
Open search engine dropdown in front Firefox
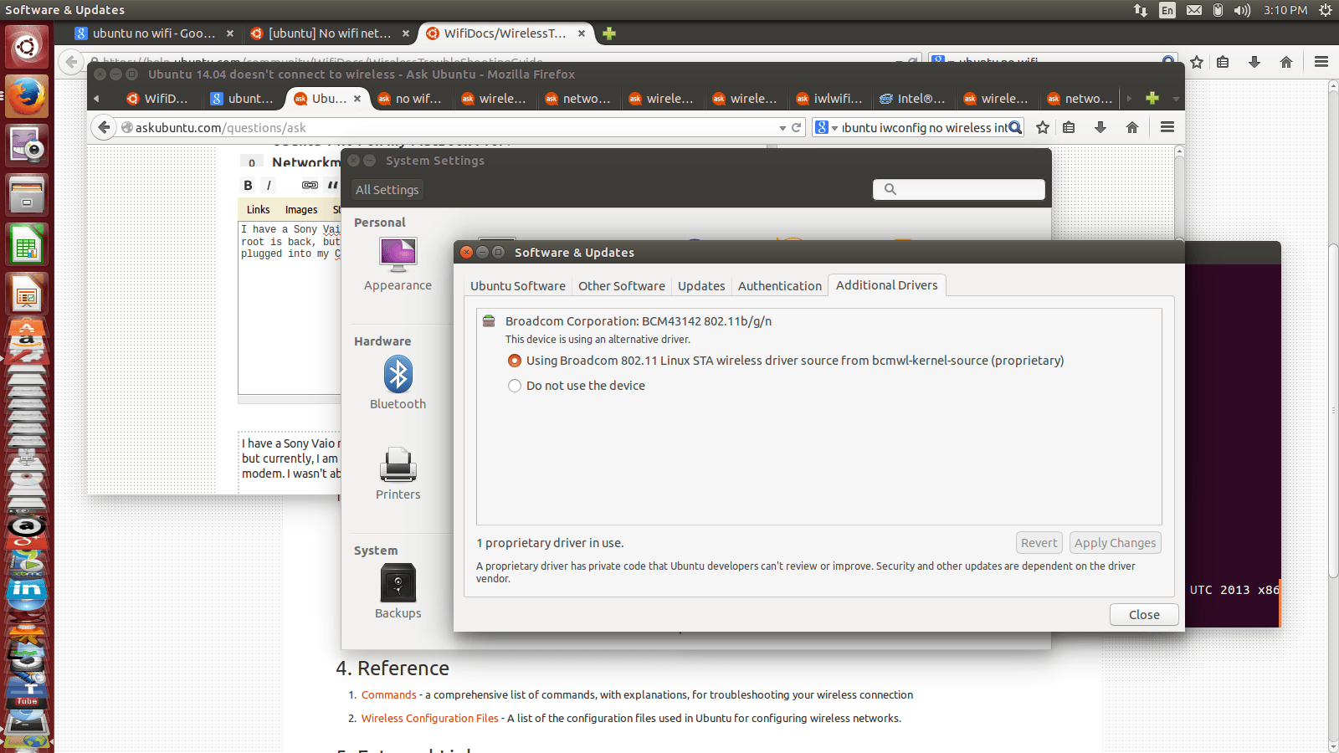pos(826,128)
